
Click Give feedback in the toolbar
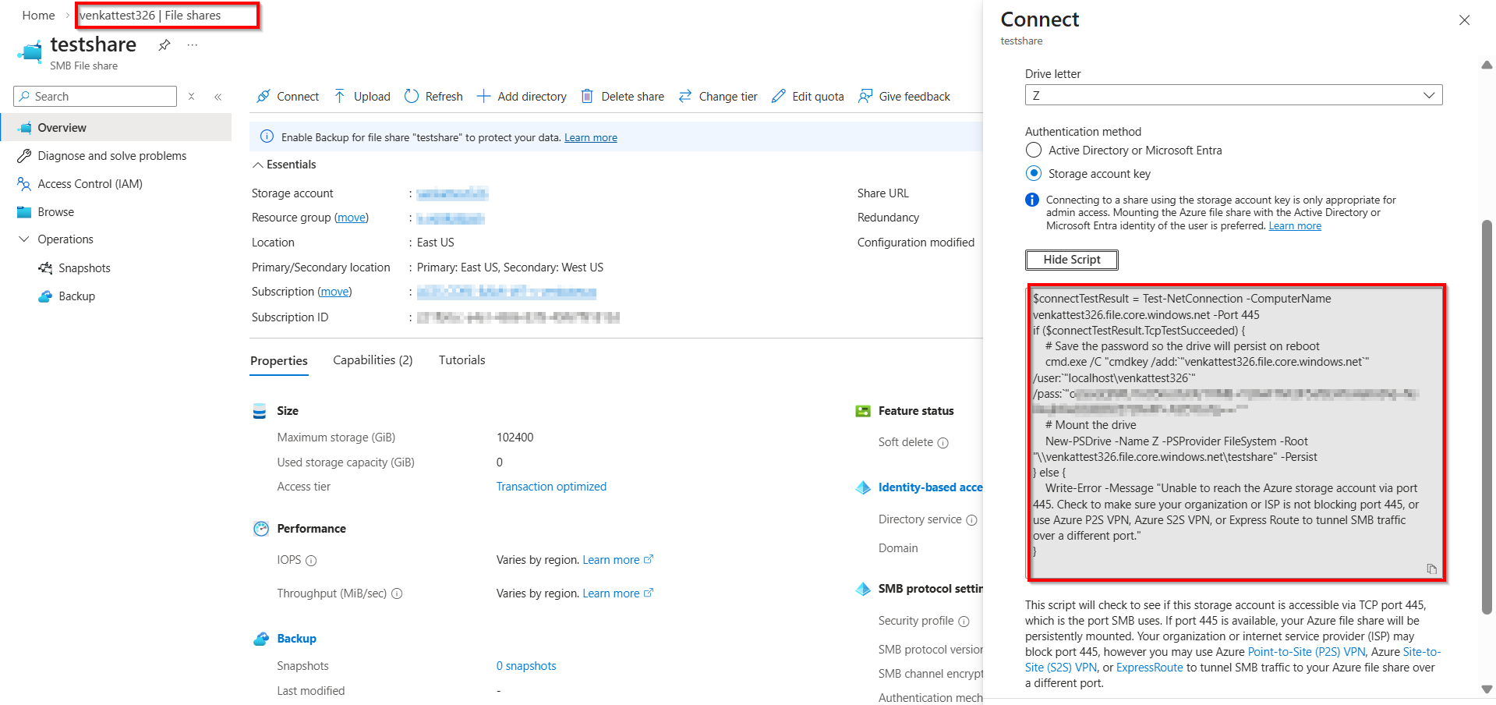coord(904,97)
